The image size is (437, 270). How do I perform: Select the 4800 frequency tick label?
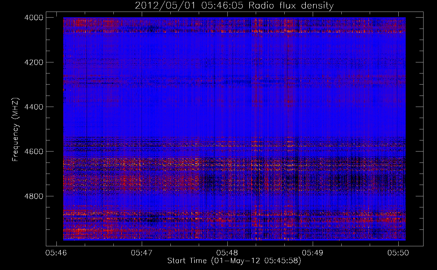tap(34, 196)
